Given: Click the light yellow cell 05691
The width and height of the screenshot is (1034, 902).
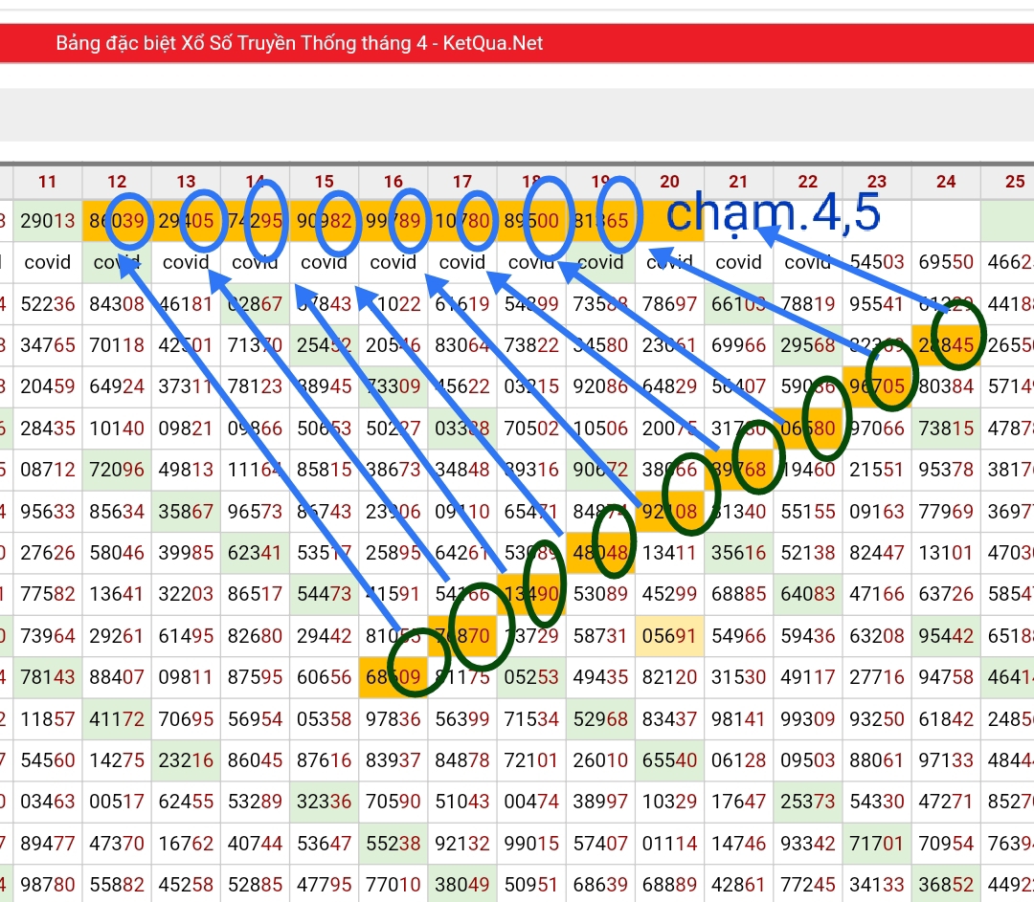Looking at the screenshot, I should pyautogui.click(x=669, y=635).
